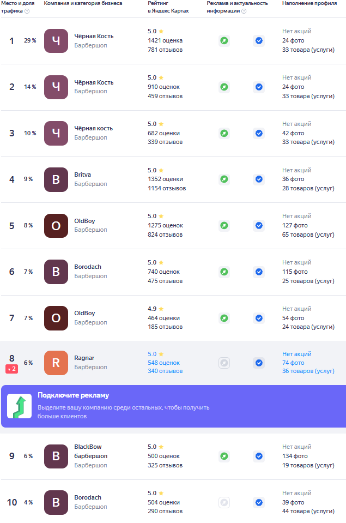Click blue verified checkmark in Britva row
Screen dimensions: 346x523
(259, 179)
